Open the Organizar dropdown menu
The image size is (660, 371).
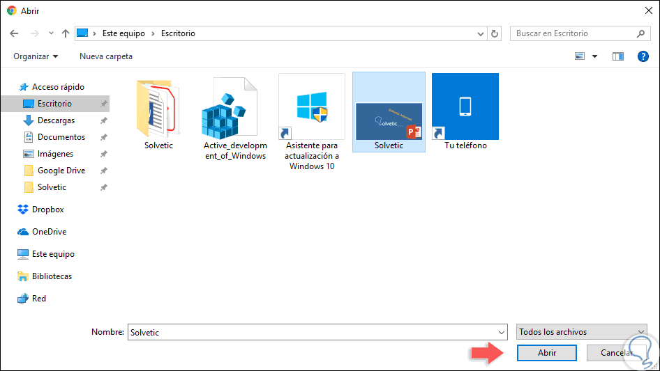pos(36,56)
